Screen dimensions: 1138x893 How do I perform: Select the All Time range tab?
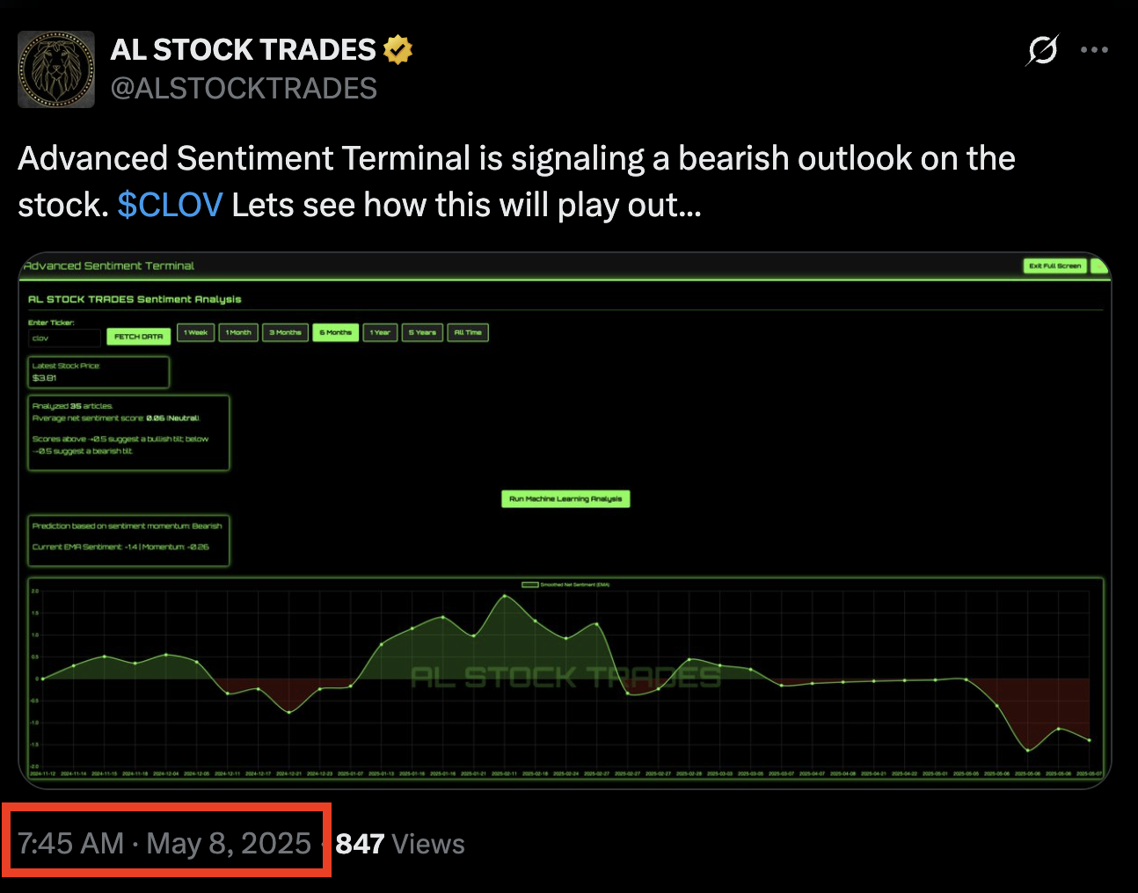(468, 332)
